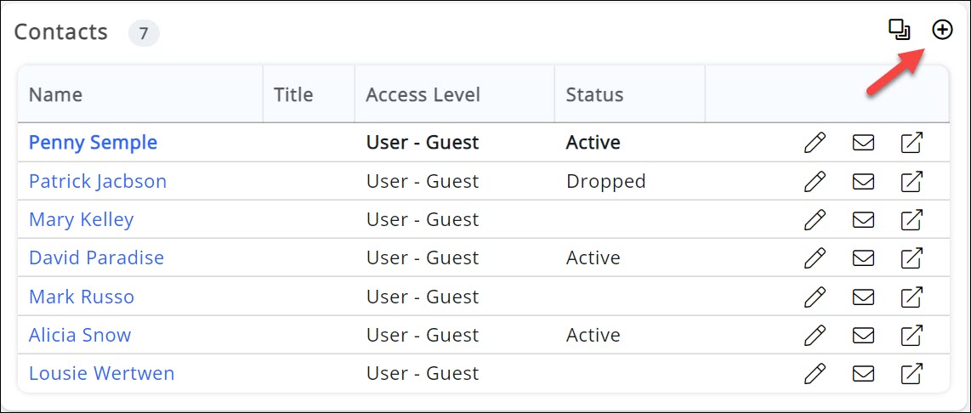Email Mark Russo with the envelope icon
This screenshot has width=971, height=413.
(863, 297)
